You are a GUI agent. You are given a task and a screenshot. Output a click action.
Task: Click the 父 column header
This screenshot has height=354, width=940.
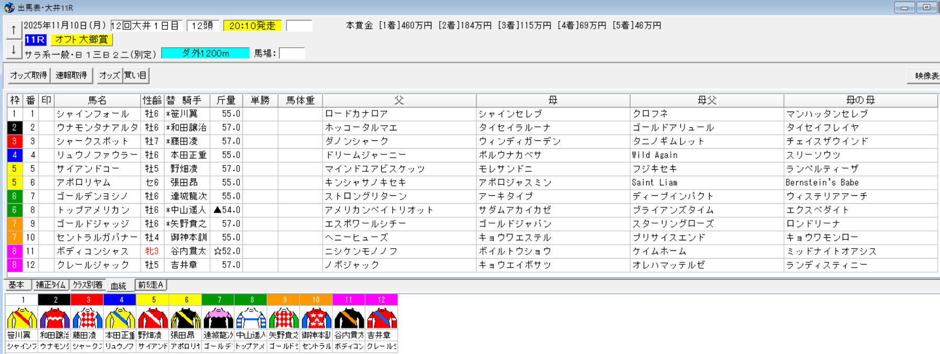(399, 101)
